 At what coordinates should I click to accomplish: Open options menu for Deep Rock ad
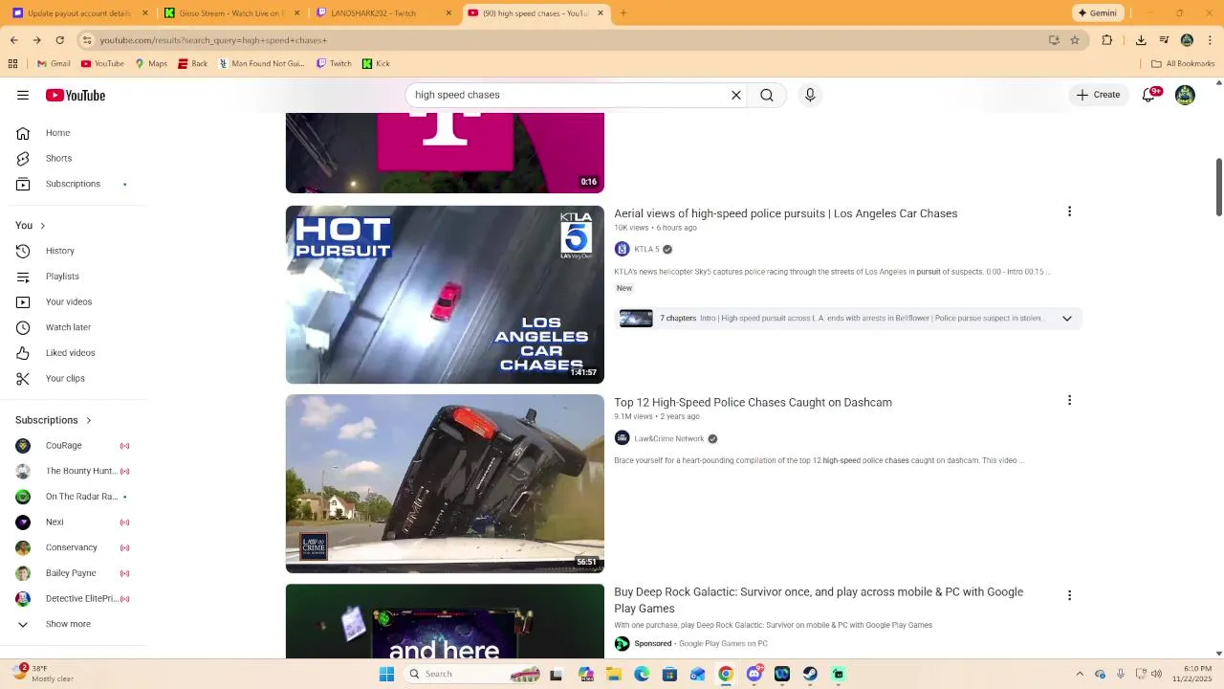[x=1069, y=595]
